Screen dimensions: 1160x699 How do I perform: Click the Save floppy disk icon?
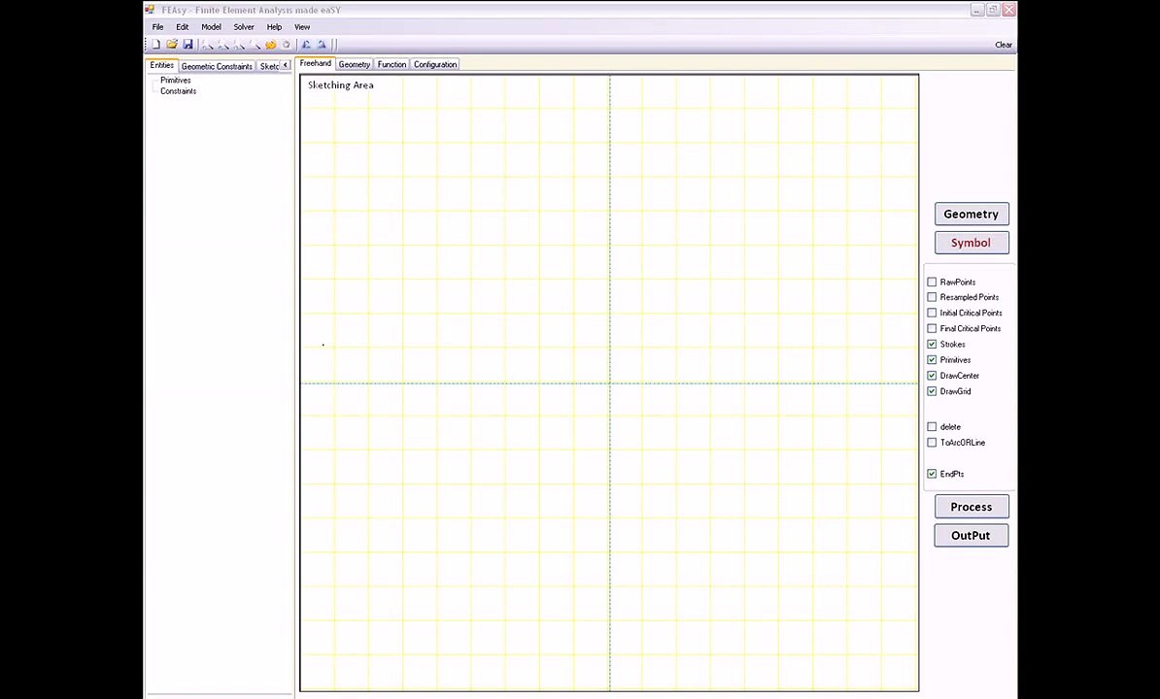point(188,45)
